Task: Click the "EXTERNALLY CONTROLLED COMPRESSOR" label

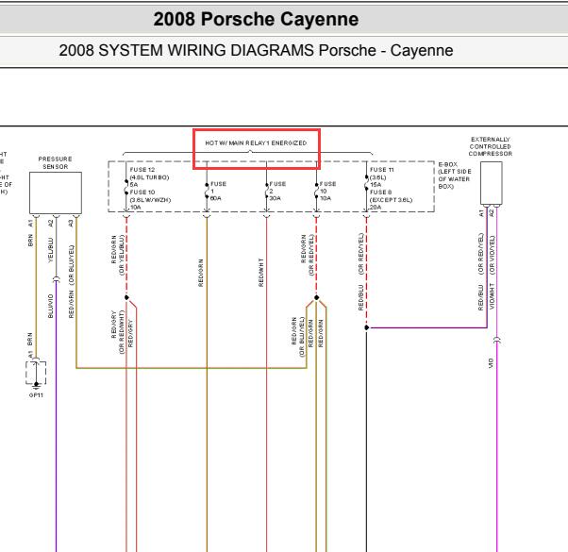Action: click(x=490, y=146)
